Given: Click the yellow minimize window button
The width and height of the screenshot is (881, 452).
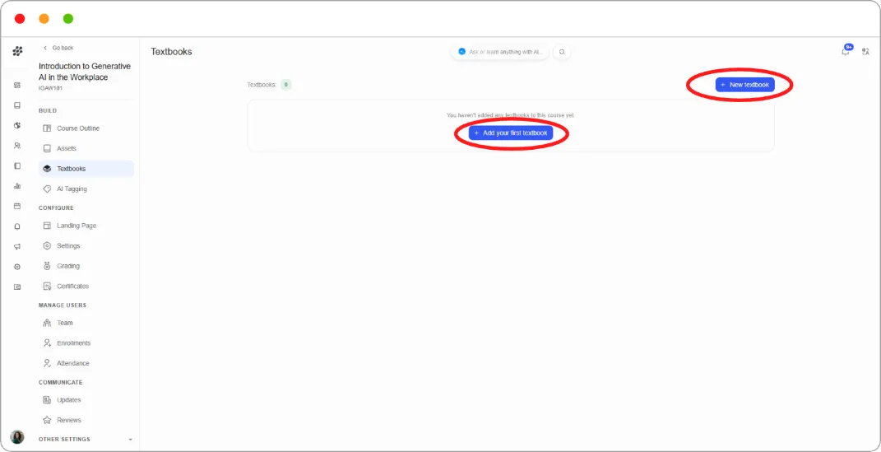Looking at the screenshot, I should [x=44, y=19].
